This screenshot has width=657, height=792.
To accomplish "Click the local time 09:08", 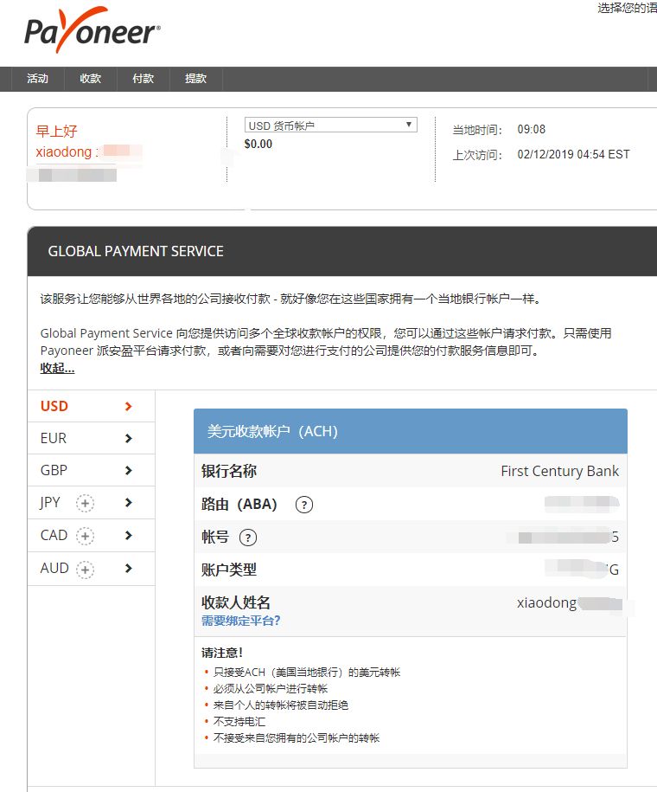I will pos(532,129).
